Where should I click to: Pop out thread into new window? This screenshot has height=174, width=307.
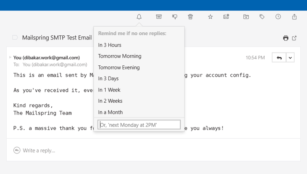click(294, 38)
